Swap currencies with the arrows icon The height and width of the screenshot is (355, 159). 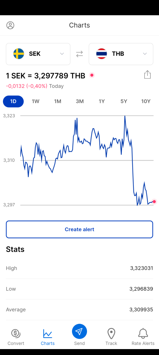point(79,54)
